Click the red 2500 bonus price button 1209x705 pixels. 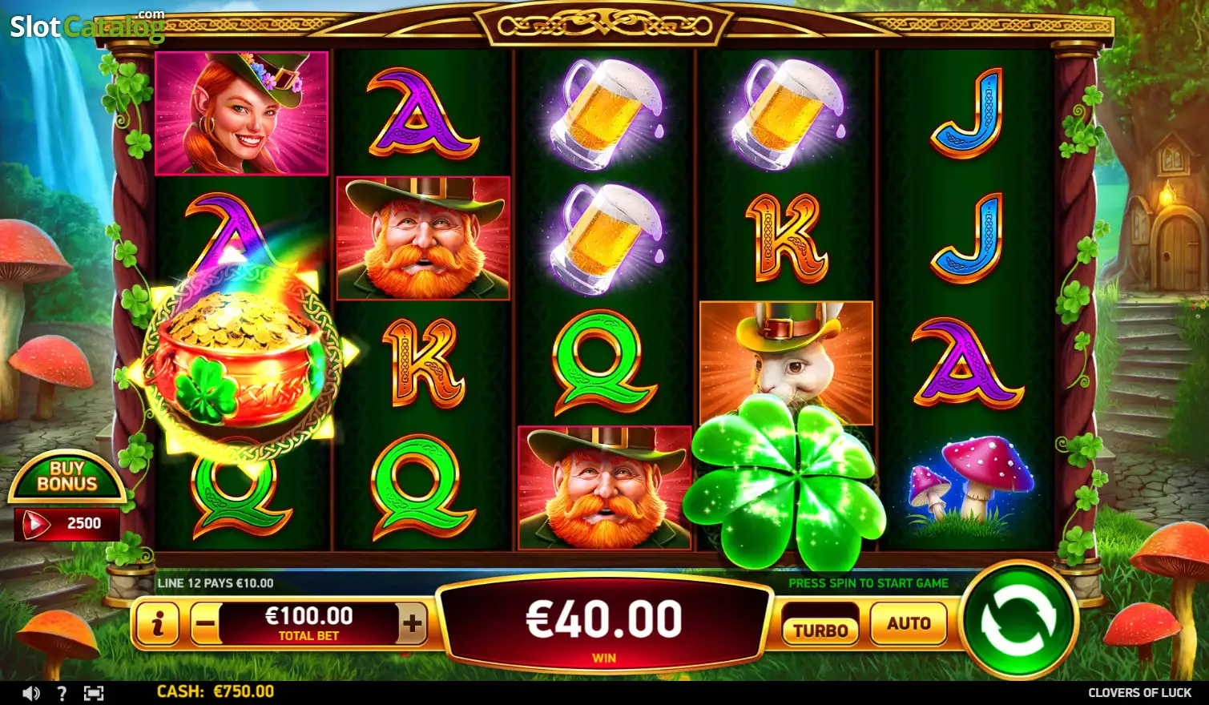coord(67,524)
